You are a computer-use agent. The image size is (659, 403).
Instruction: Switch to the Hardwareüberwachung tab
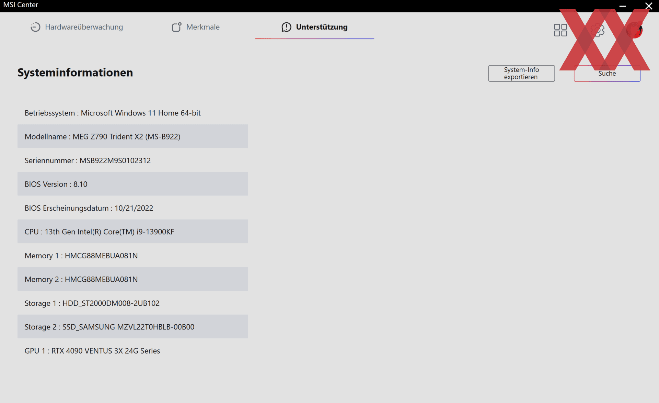pyautogui.click(x=77, y=27)
